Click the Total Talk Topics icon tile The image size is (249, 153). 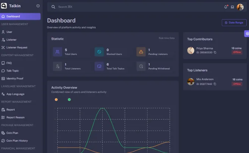point(99,66)
